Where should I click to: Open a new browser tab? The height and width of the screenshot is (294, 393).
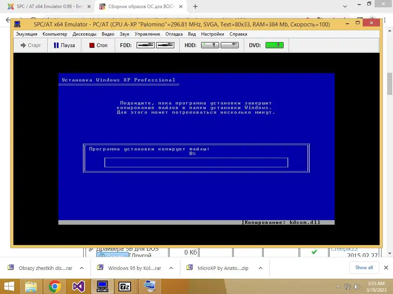pos(195,7)
